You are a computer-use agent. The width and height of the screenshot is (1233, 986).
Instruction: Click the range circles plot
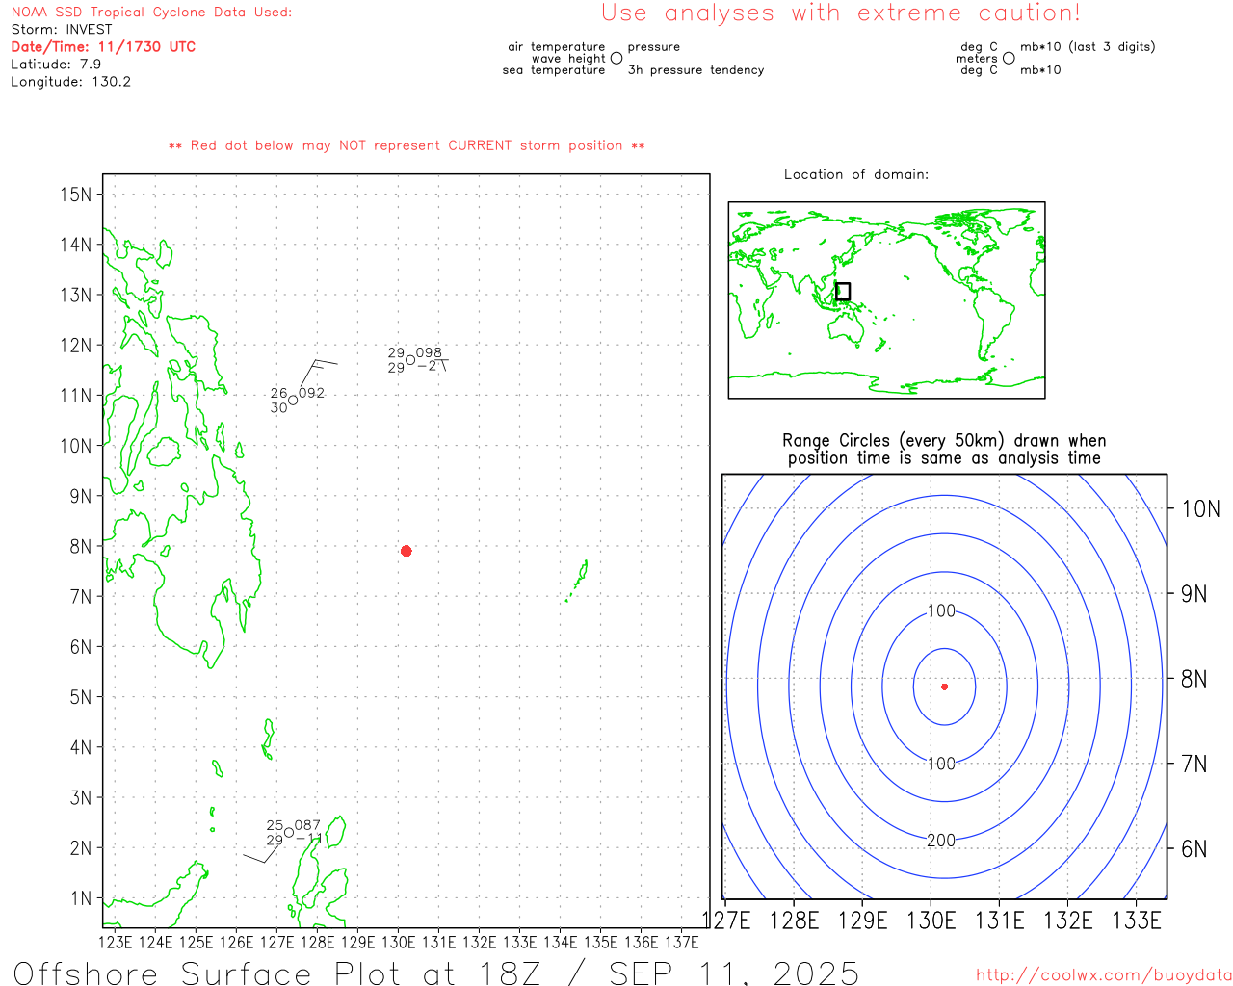(944, 687)
